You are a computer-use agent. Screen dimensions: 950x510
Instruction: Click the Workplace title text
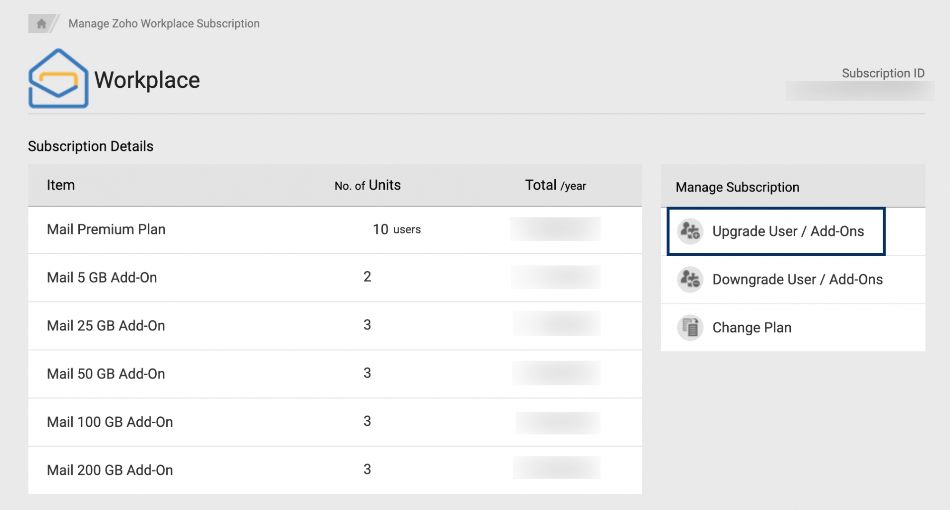tap(147, 80)
